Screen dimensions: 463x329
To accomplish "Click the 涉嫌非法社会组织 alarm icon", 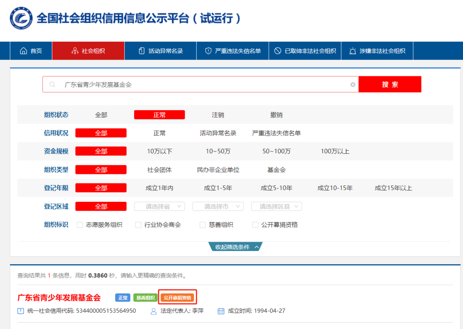I will (x=353, y=51).
